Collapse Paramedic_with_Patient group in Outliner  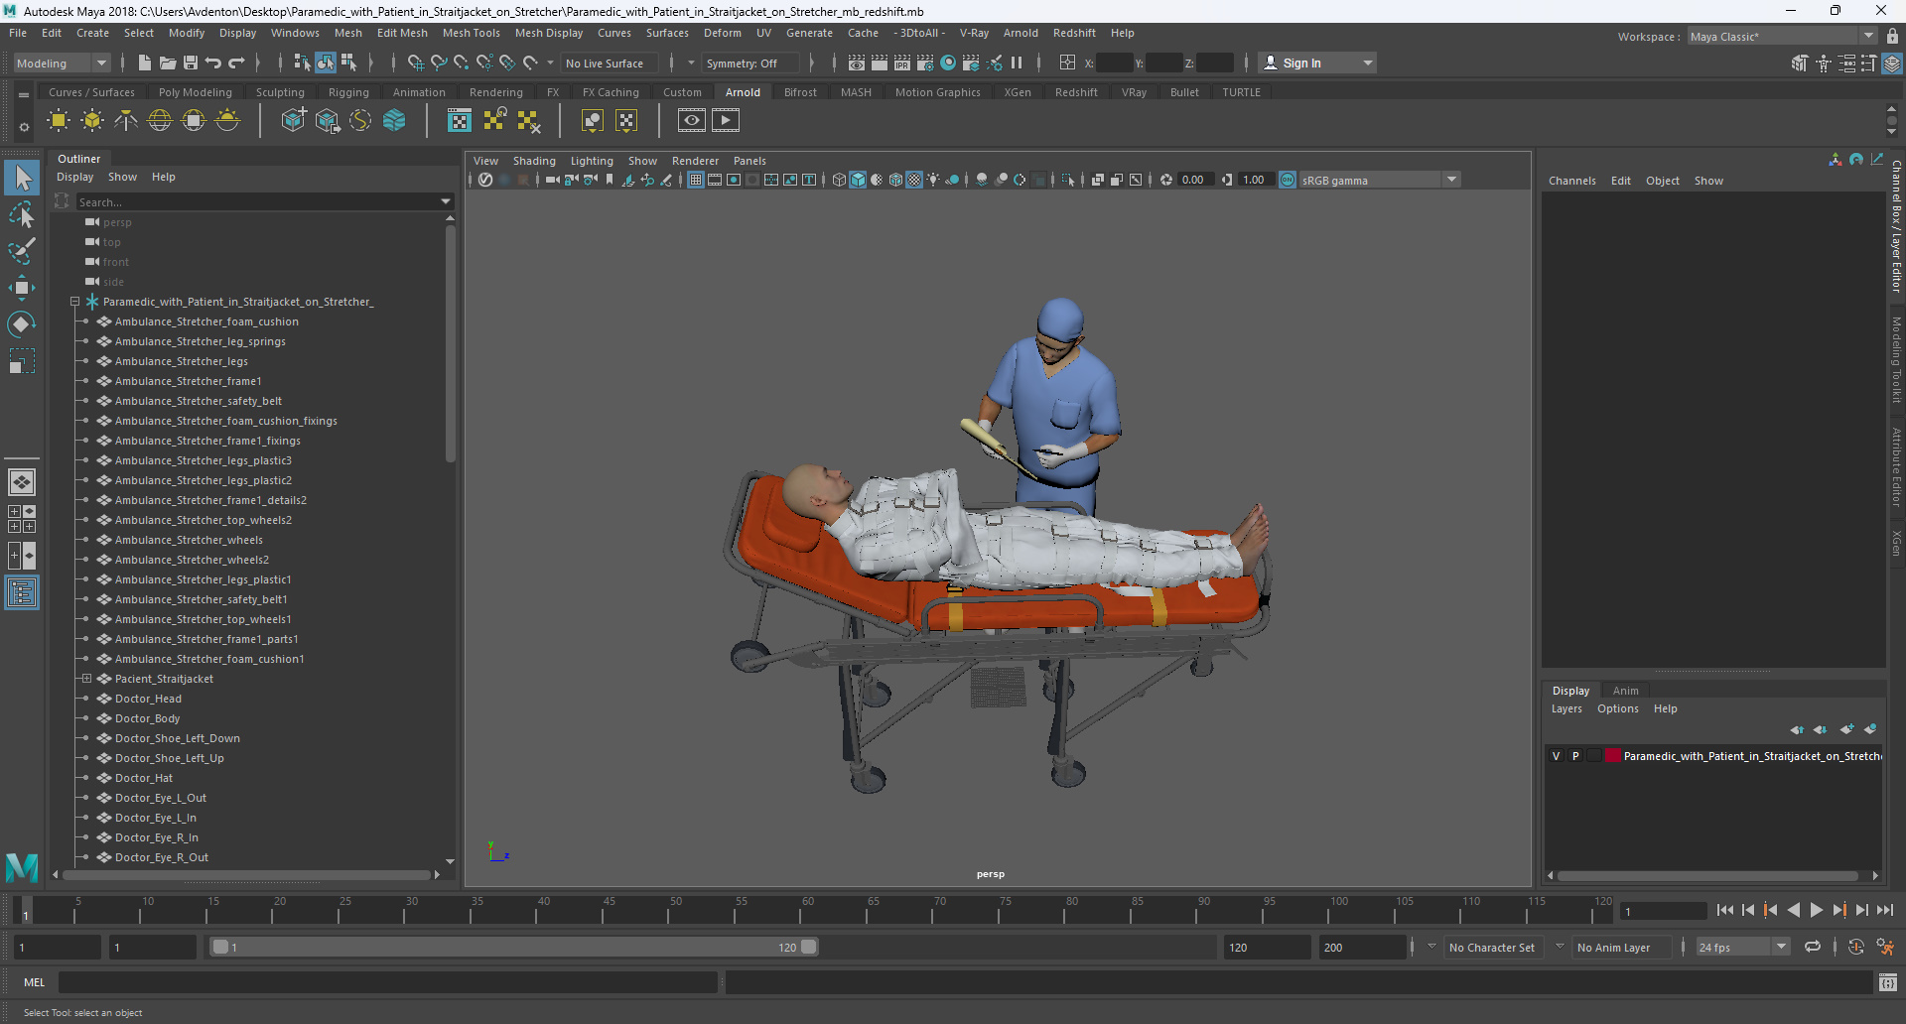coord(74,302)
